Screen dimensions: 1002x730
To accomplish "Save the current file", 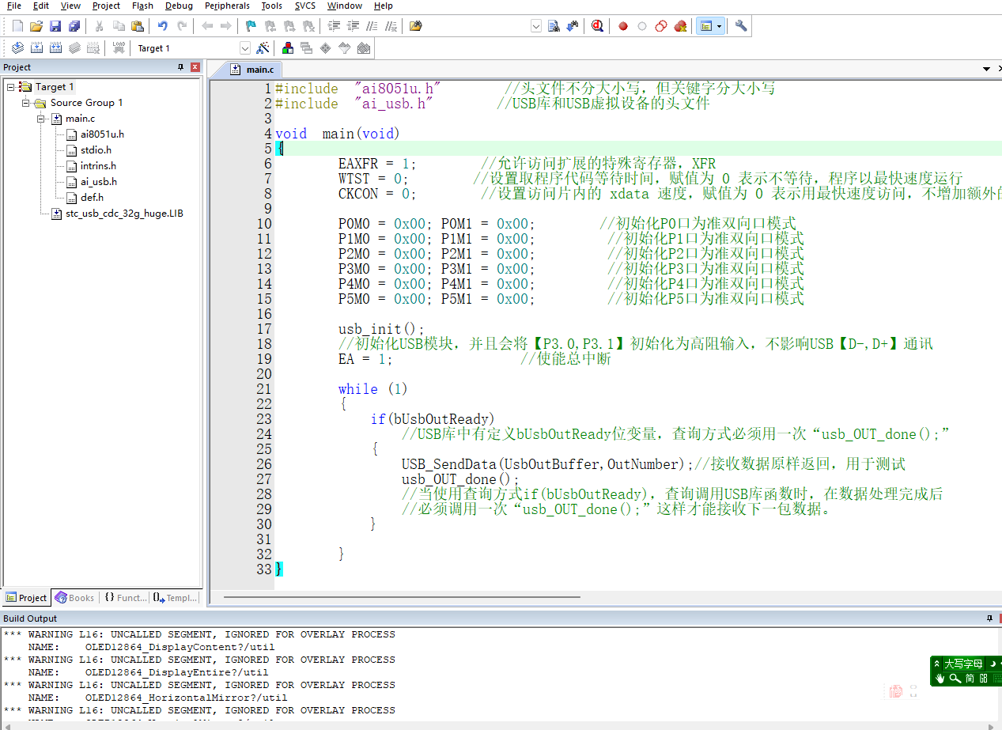I will tap(55, 26).
